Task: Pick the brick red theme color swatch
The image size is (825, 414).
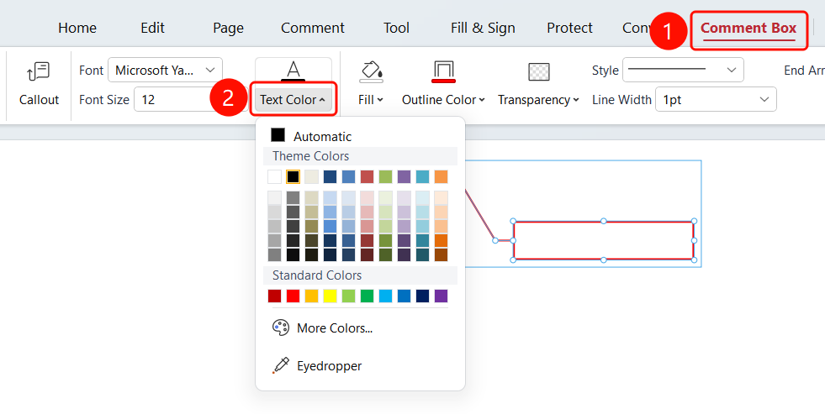Action: coord(367,176)
